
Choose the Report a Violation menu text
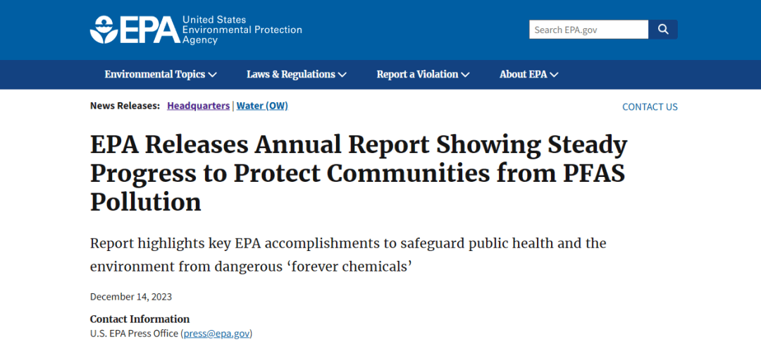[417, 74]
